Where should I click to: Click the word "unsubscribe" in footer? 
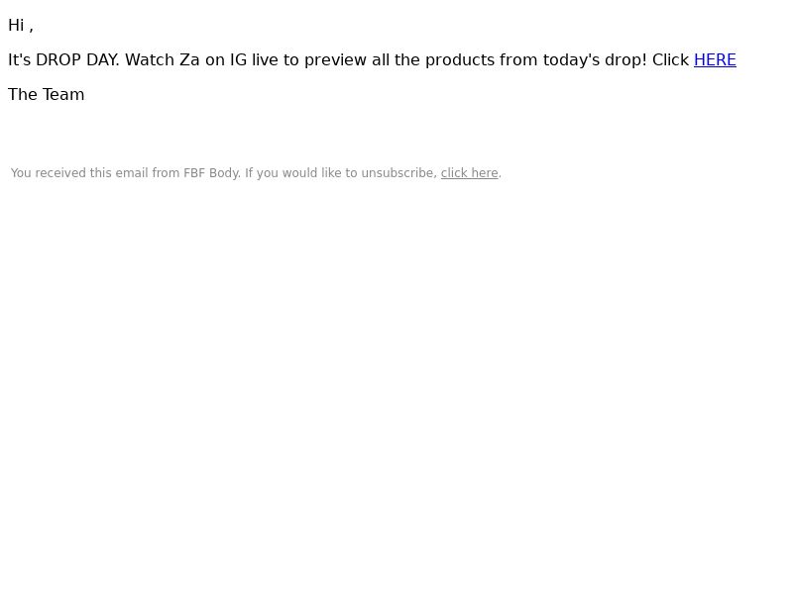pyautogui.click(x=397, y=173)
